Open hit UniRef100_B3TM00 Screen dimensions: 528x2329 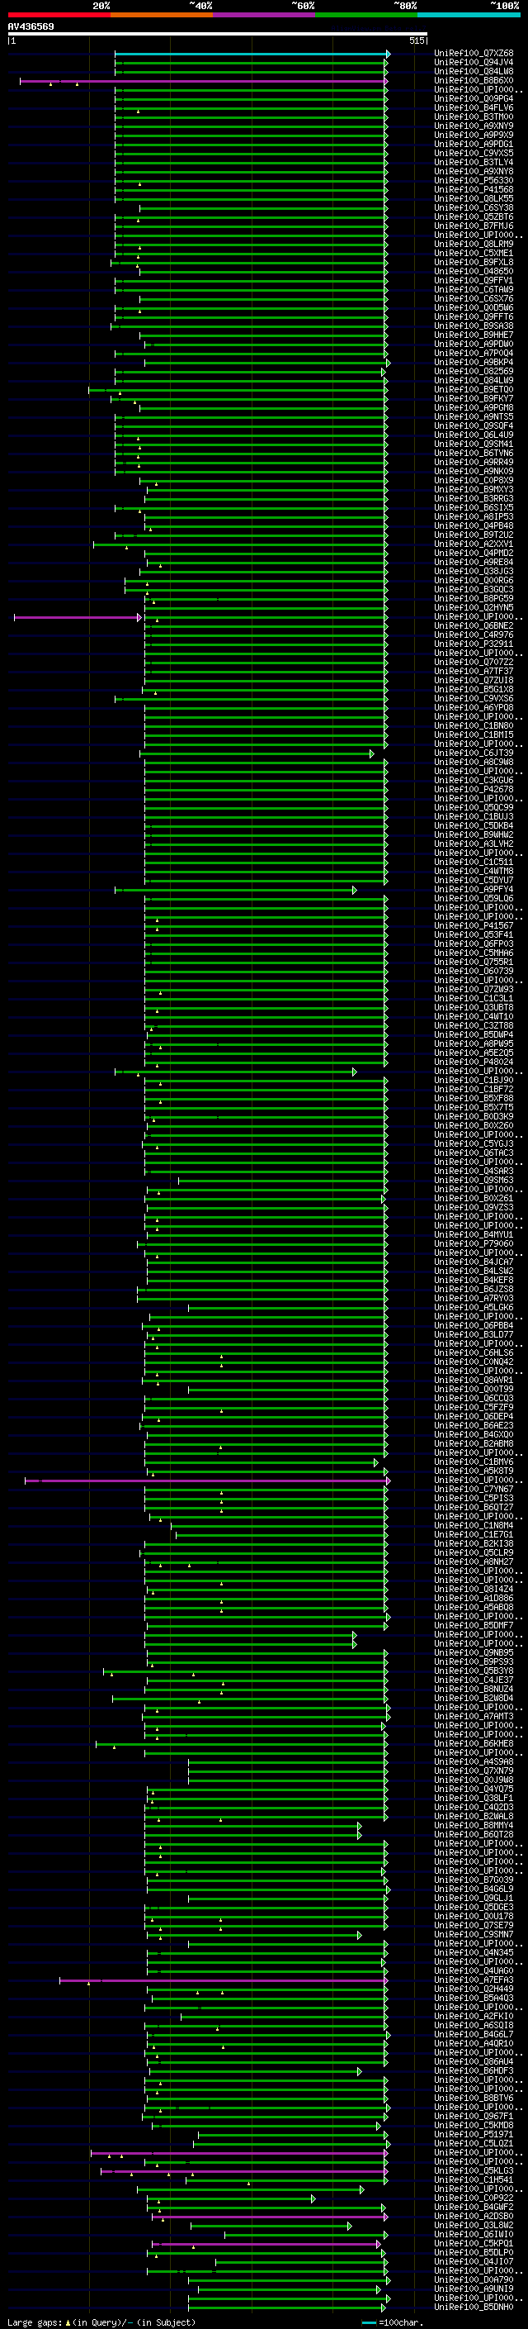[x=474, y=116]
